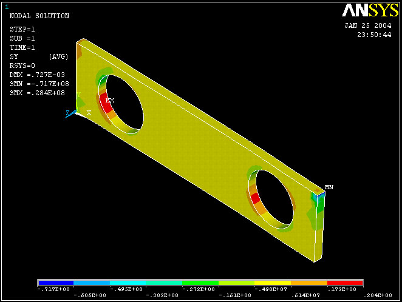Click the MX maximum stress marker
The width and height of the screenshot is (402, 302).
pos(110,100)
